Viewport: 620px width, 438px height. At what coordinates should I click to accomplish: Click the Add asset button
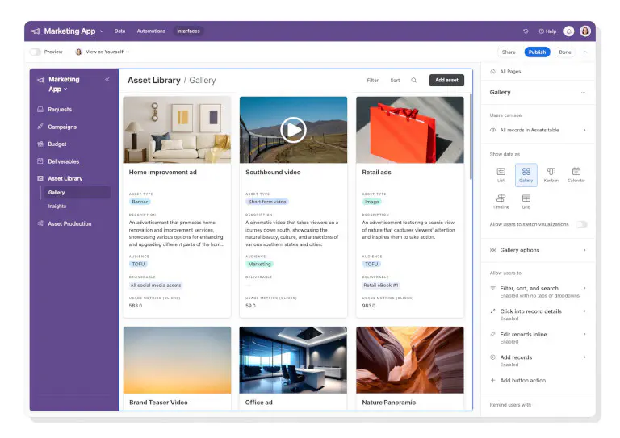click(446, 80)
